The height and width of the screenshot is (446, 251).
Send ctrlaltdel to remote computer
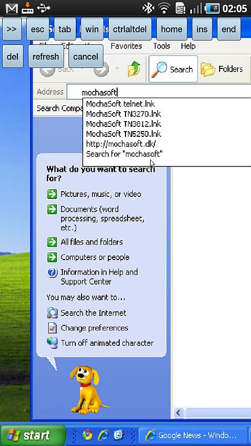coord(130,29)
